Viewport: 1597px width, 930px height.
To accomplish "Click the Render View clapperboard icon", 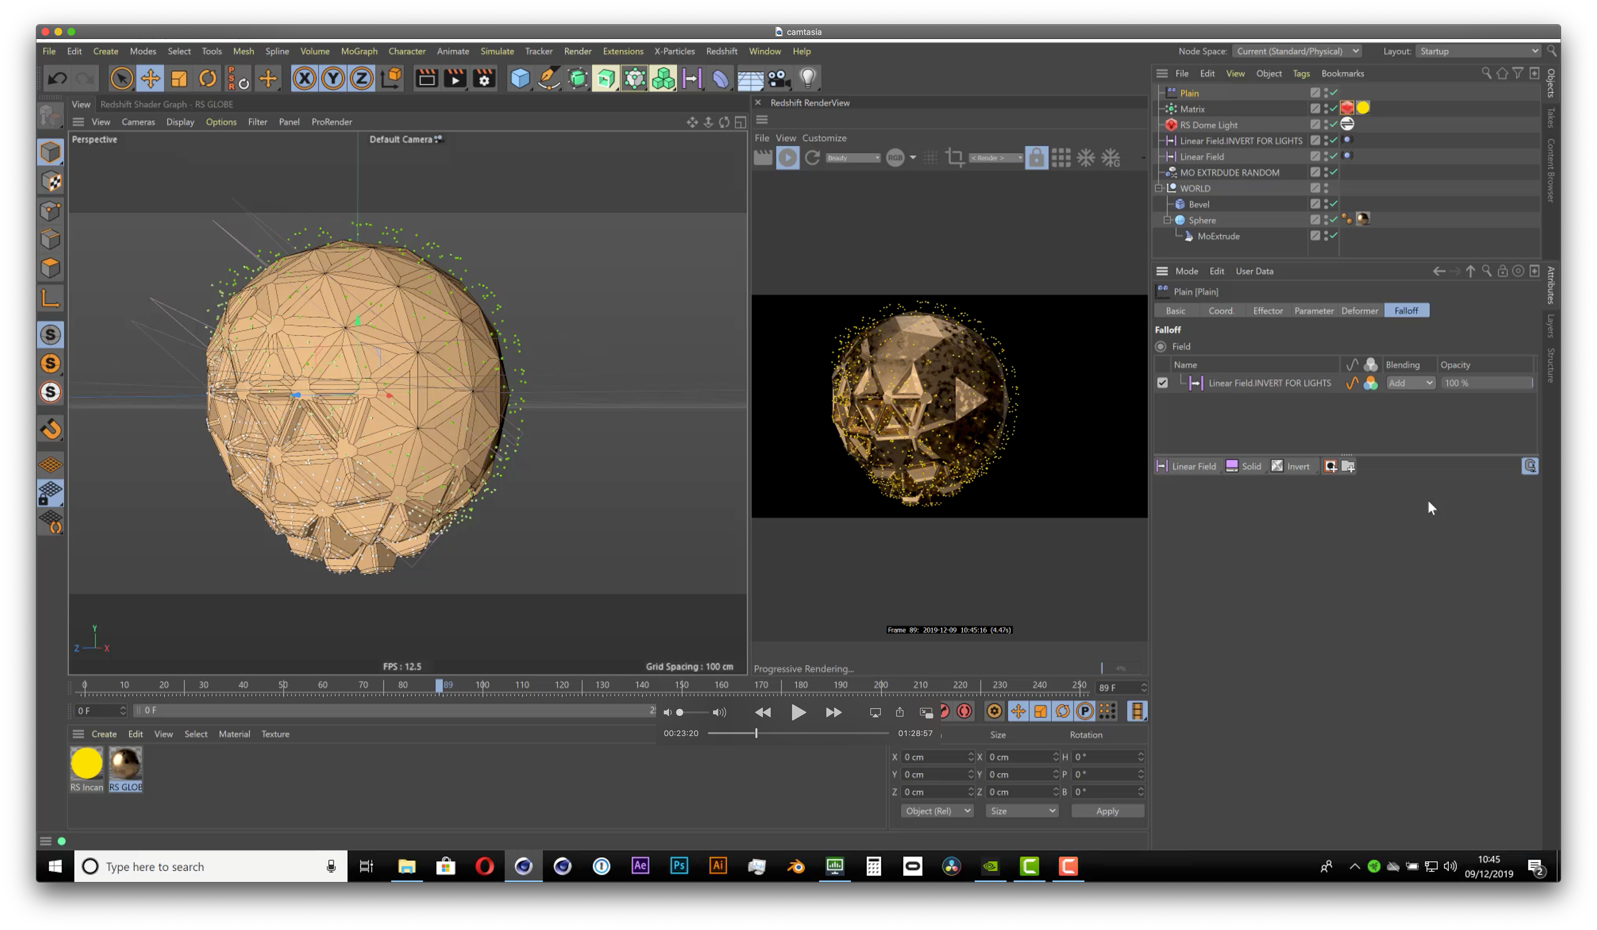I will tap(427, 79).
